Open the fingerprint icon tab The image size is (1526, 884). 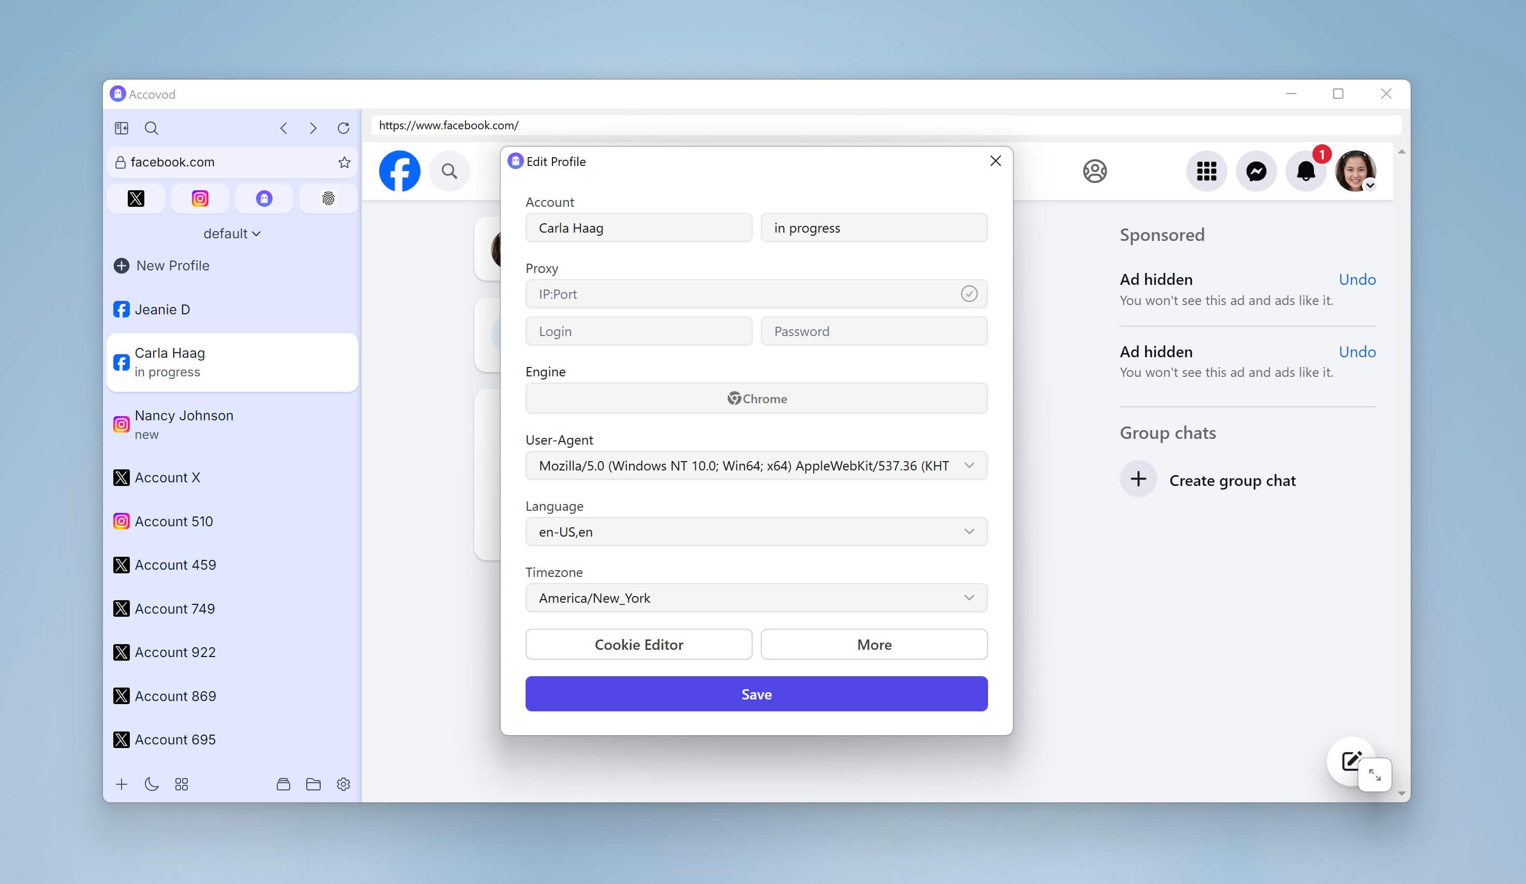coord(328,199)
